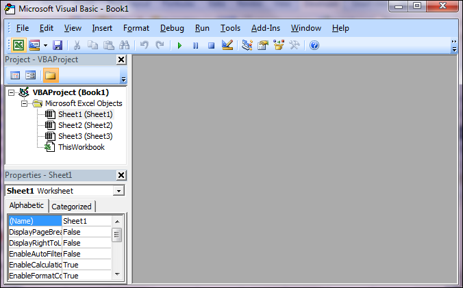The image size is (463, 288).
Task: Click View Object icon in Project pane
Action: (30, 75)
